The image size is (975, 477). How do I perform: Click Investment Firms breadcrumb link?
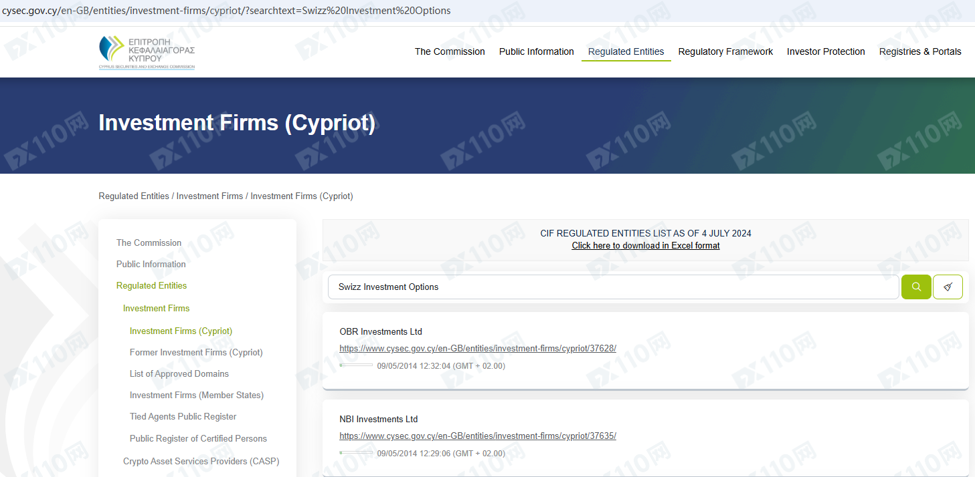(x=209, y=196)
